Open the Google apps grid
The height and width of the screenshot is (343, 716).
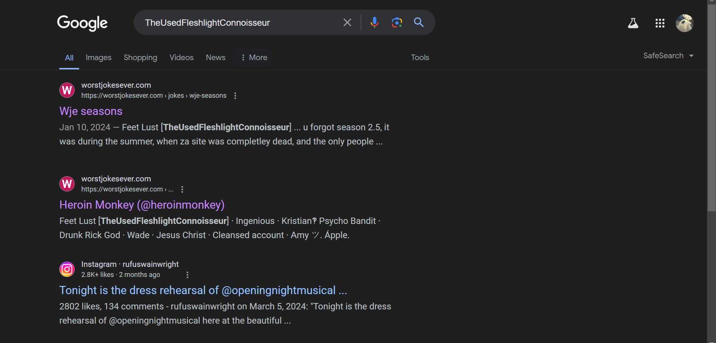660,23
